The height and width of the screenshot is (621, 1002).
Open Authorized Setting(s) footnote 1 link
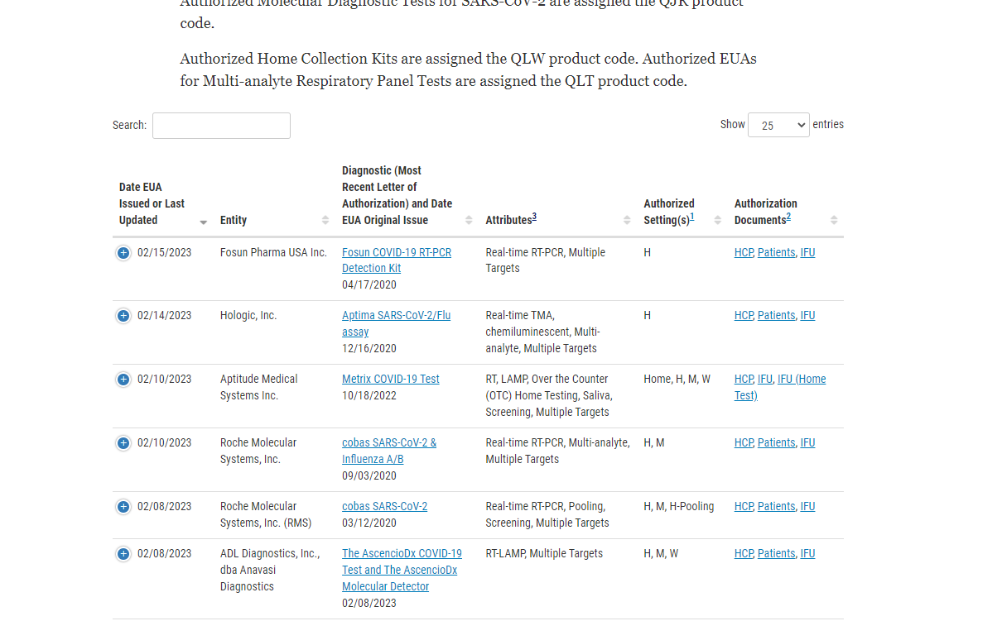coord(692,217)
